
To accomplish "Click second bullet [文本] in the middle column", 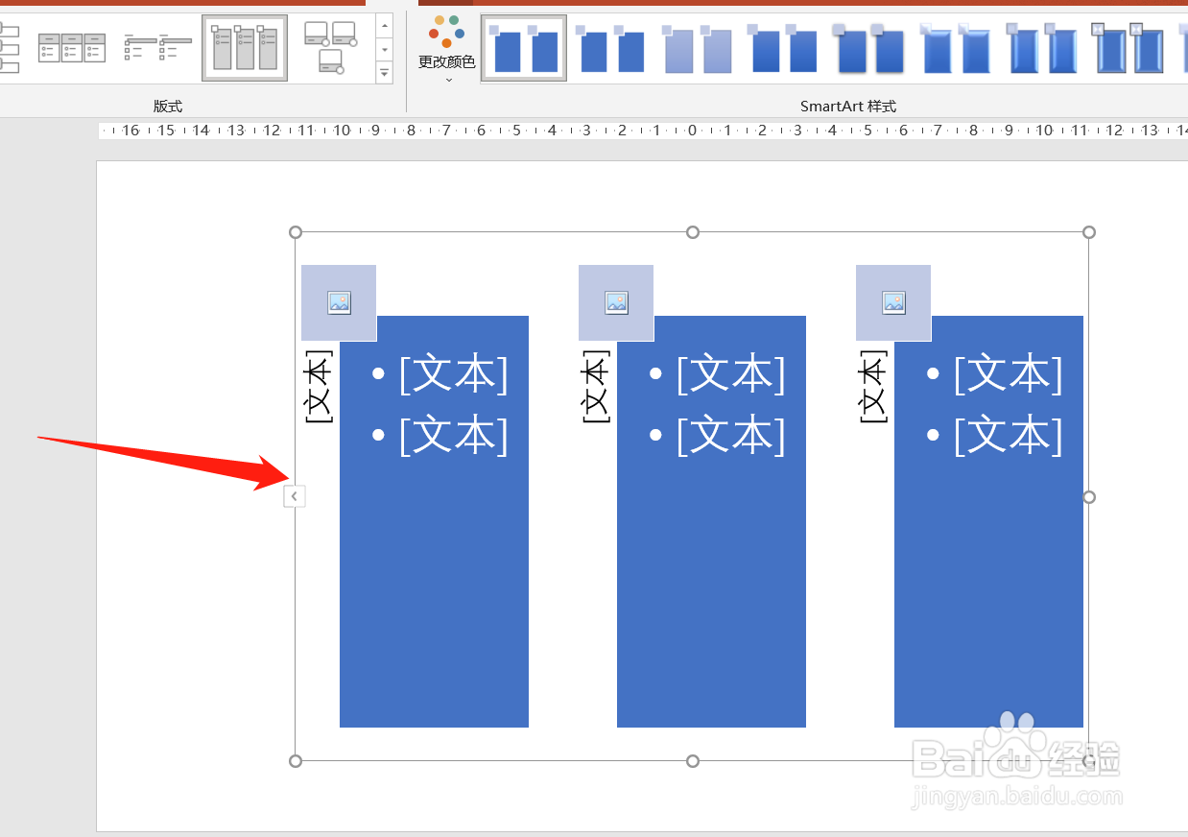I will [730, 435].
